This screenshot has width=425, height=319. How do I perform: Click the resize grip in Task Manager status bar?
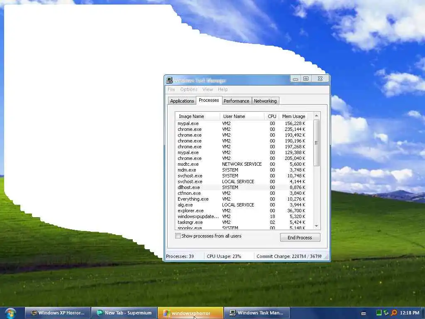click(326, 257)
